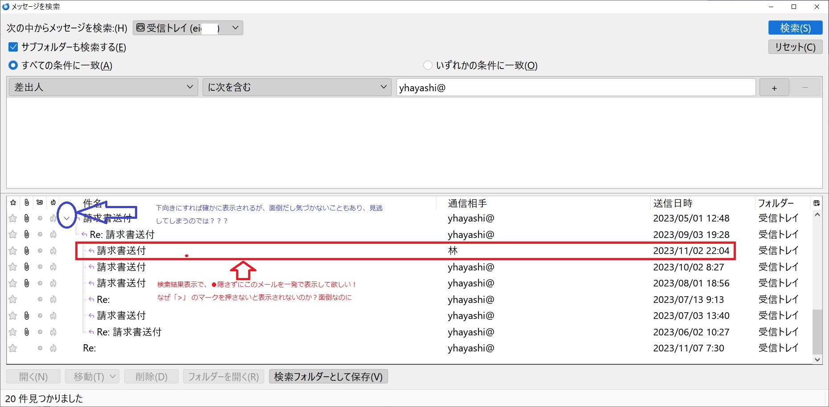Uncheck サブフォルダーも検索する checkbox
The image size is (829, 407).
click(x=13, y=47)
